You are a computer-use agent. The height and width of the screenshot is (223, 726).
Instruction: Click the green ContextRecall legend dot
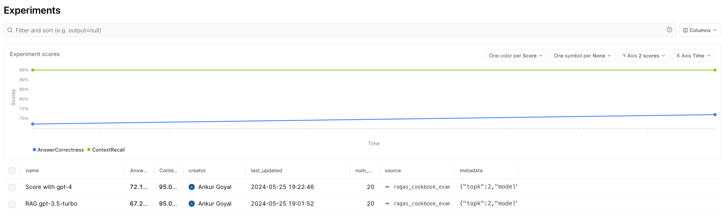(89, 150)
